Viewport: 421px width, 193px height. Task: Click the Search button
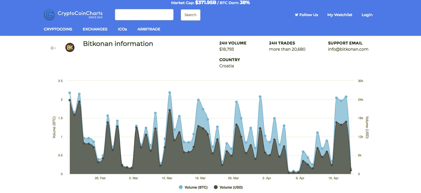click(190, 15)
